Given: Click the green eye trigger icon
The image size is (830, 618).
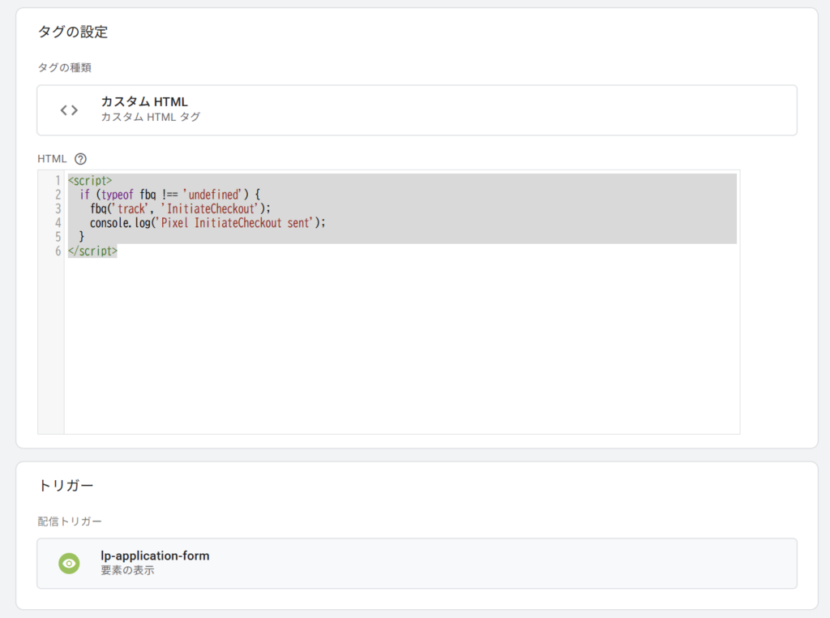Looking at the screenshot, I should (70, 564).
